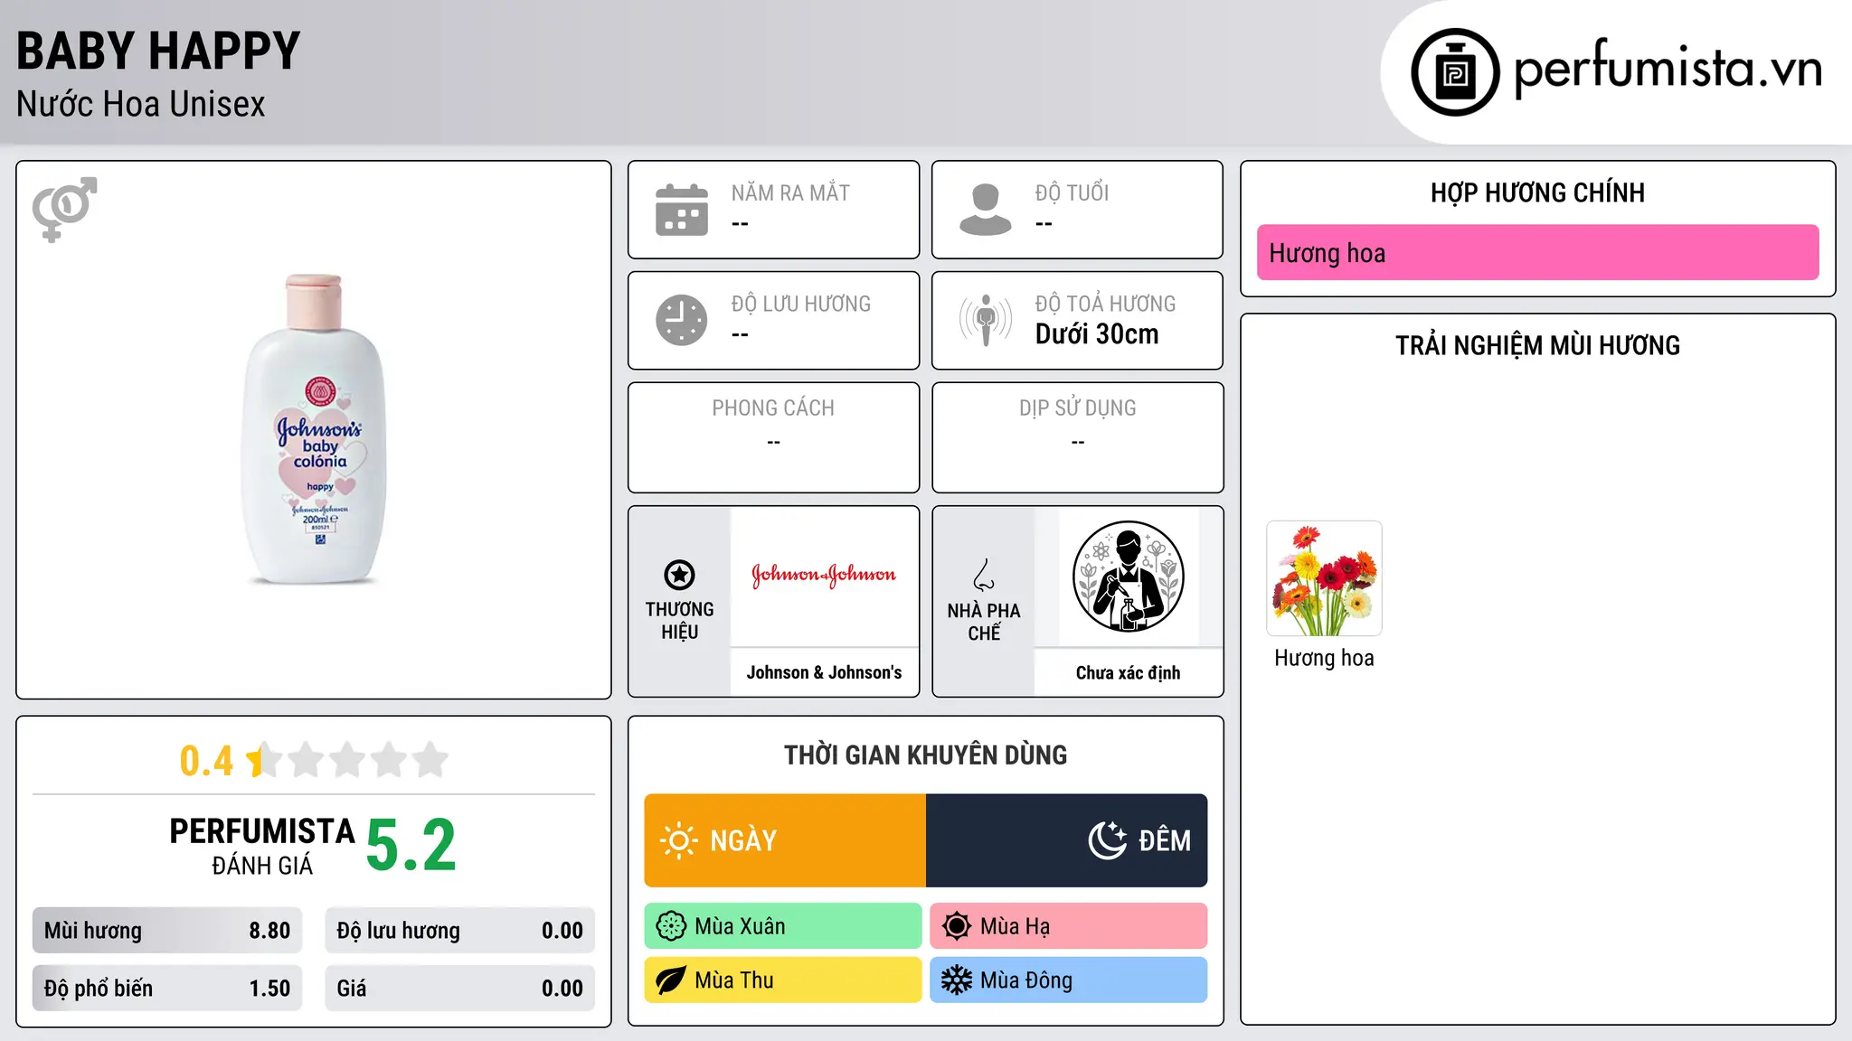Click the nose icon above Nhà pha chế
The image size is (1852, 1041).
(x=984, y=575)
